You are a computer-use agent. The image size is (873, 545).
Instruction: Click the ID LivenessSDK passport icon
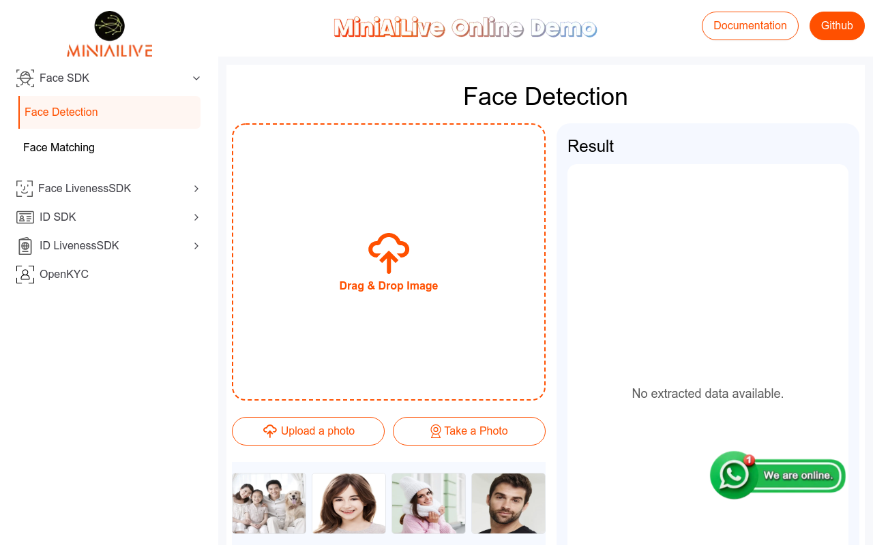pyautogui.click(x=25, y=246)
